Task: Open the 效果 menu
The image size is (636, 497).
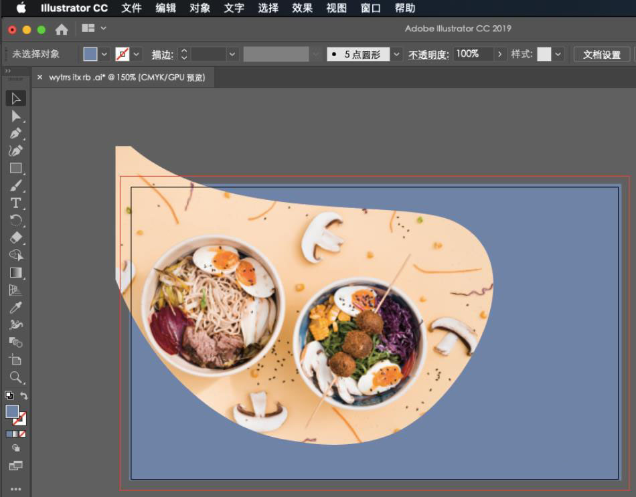Action: coord(302,8)
